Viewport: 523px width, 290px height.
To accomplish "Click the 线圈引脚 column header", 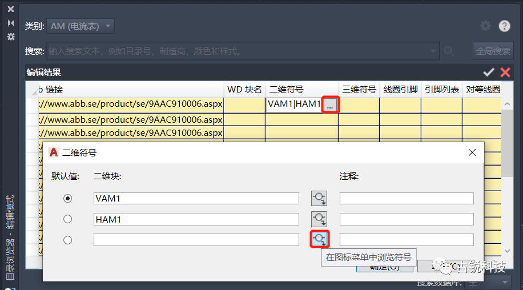I will click(401, 89).
